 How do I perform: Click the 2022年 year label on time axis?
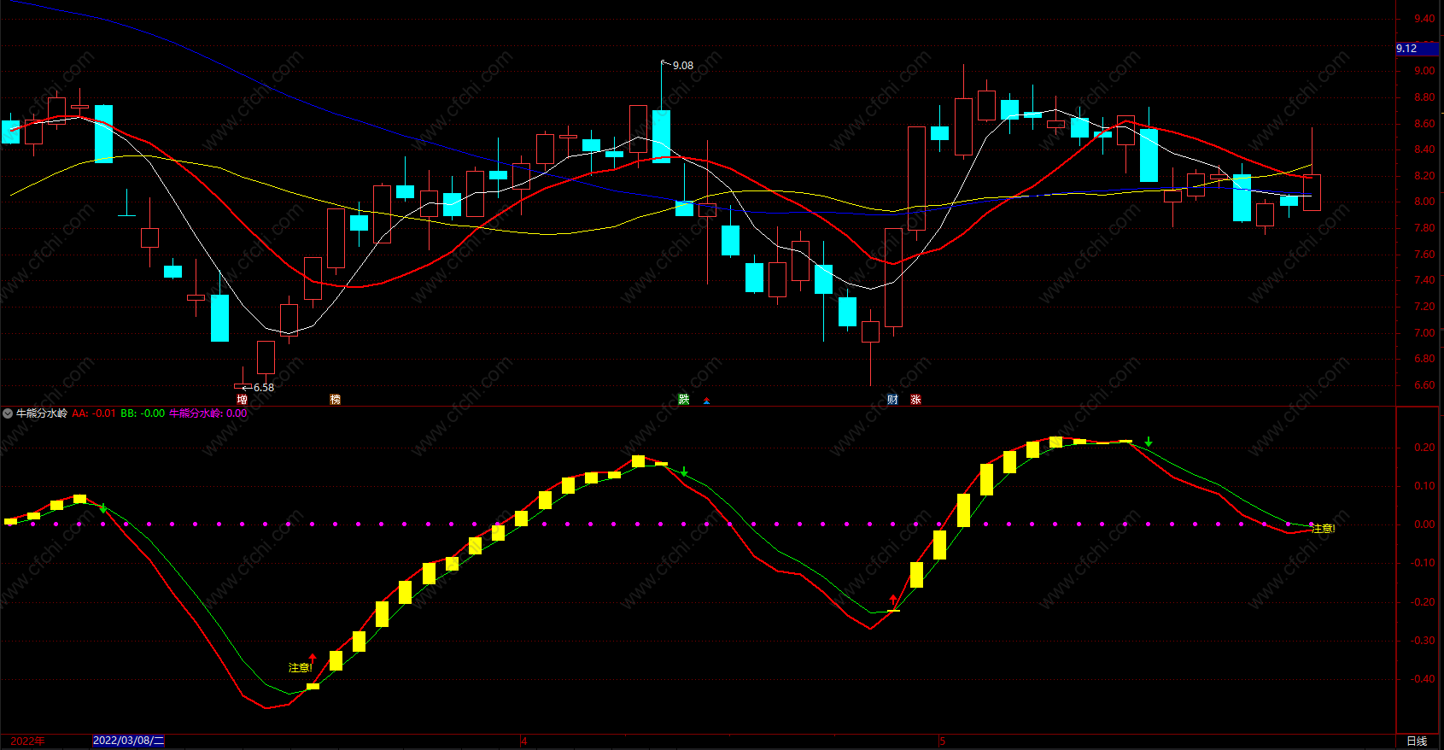(27, 741)
